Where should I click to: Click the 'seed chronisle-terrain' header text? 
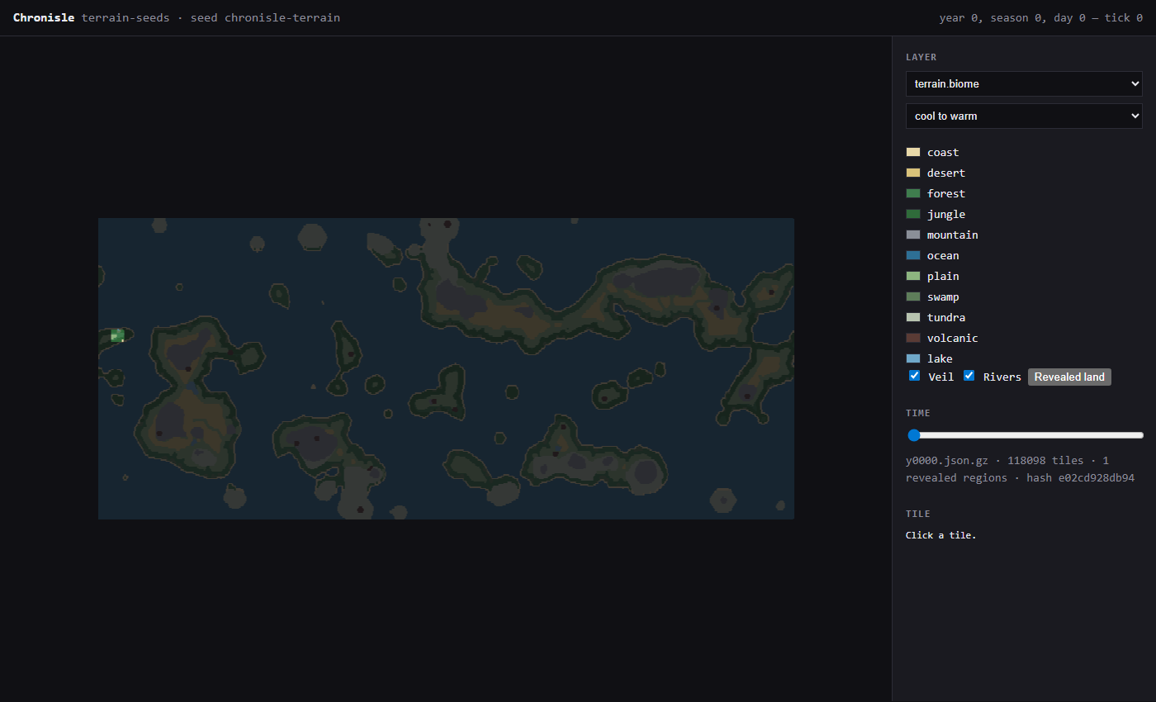(265, 17)
